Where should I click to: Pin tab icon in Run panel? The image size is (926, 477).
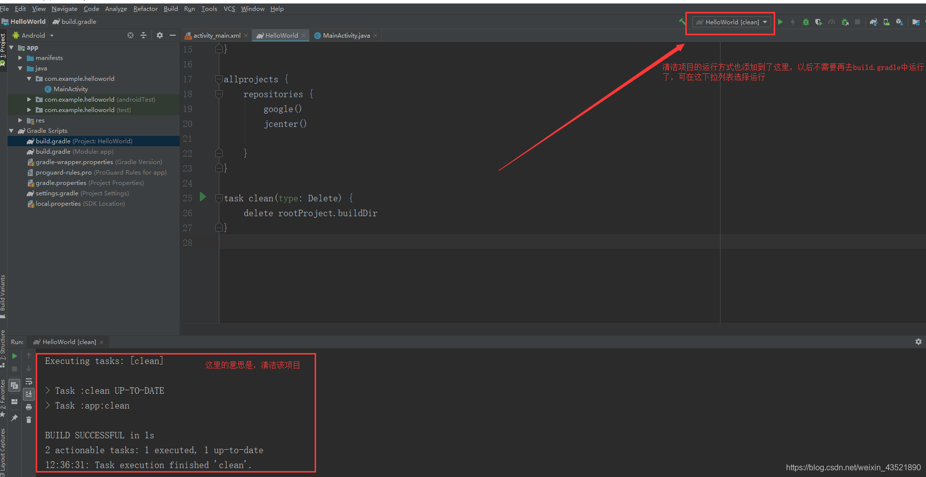click(14, 418)
